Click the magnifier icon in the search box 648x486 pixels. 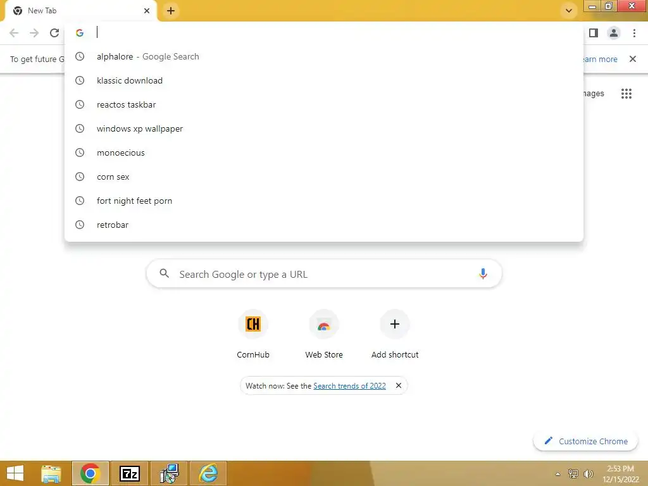pyautogui.click(x=164, y=273)
